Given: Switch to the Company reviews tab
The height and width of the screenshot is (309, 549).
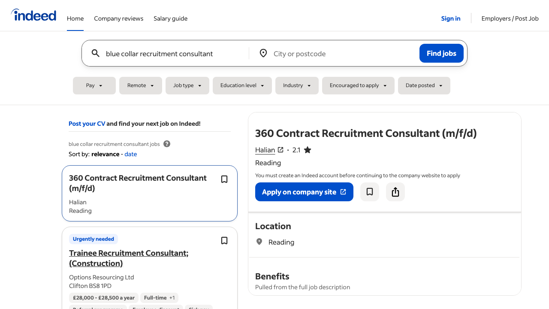Looking at the screenshot, I should [118, 18].
